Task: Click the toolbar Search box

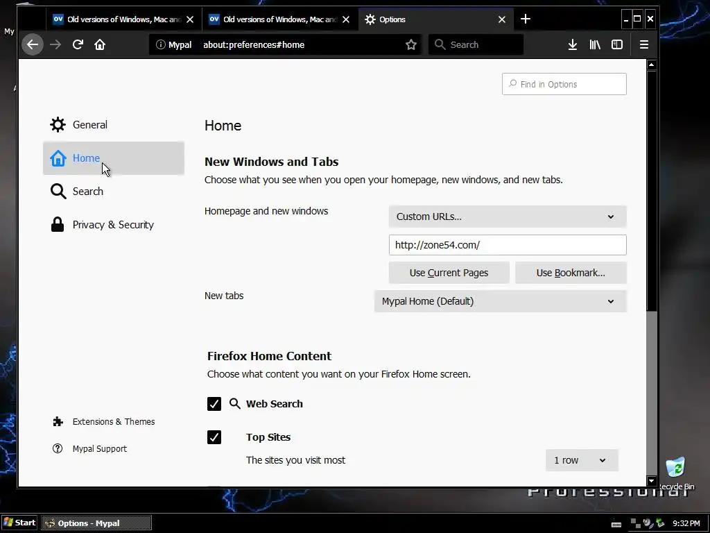Action: 476,44
